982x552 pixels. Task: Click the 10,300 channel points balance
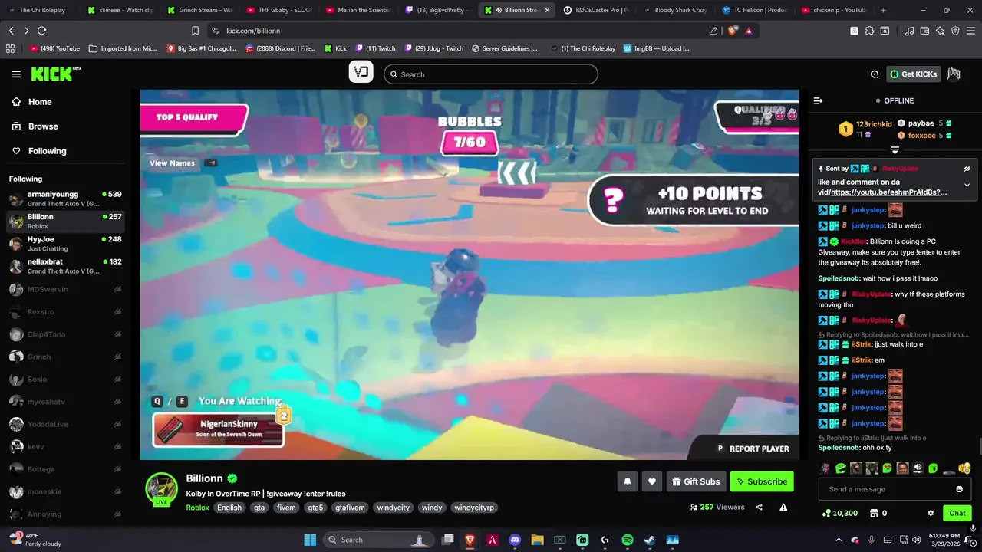(839, 513)
